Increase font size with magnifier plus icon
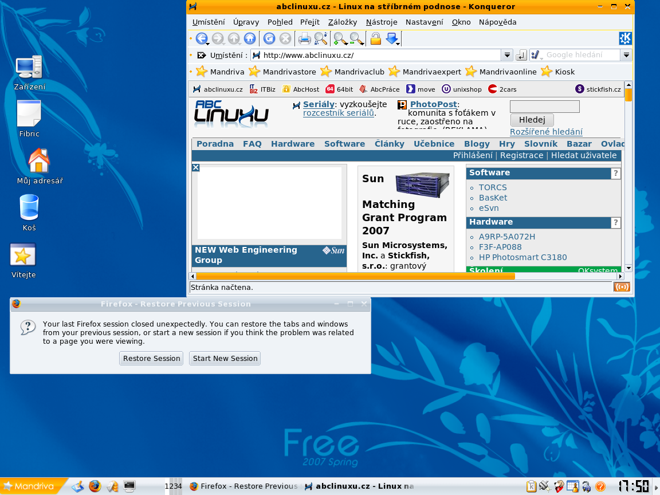Screen dimensions: 660x495 pos(340,39)
